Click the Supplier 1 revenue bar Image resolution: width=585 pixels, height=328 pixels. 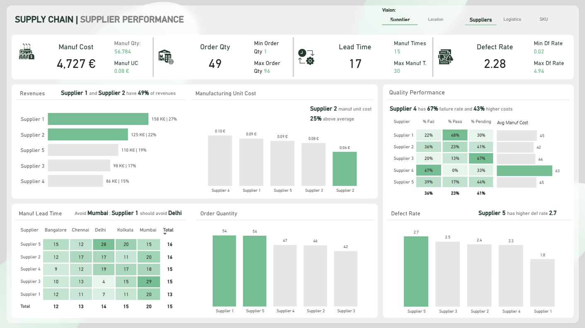[x=98, y=119]
